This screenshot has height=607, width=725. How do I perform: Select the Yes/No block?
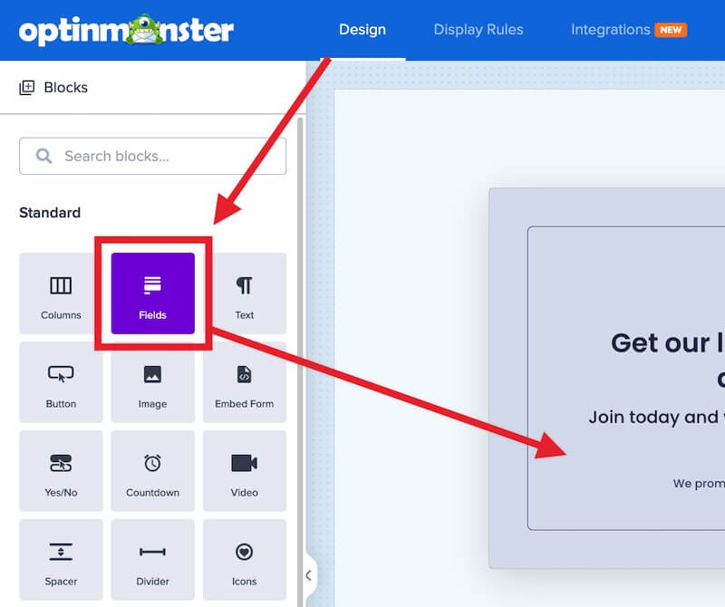coord(60,470)
